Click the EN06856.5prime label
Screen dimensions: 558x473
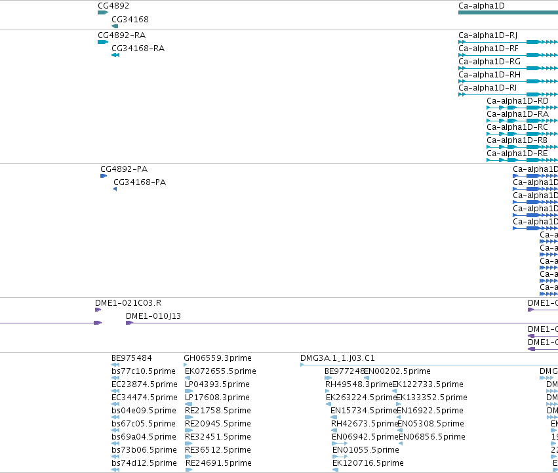point(432,438)
